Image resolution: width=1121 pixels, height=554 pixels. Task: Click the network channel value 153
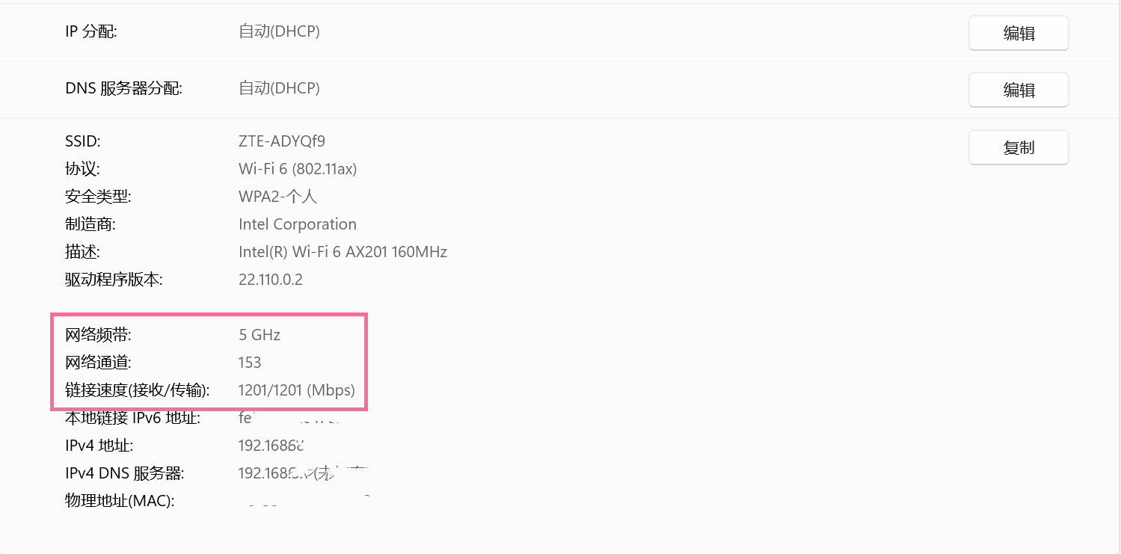[x=250, y=363]
